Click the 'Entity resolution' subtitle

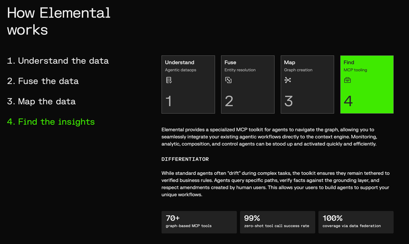pyautogui.click(x=240, y=70)
